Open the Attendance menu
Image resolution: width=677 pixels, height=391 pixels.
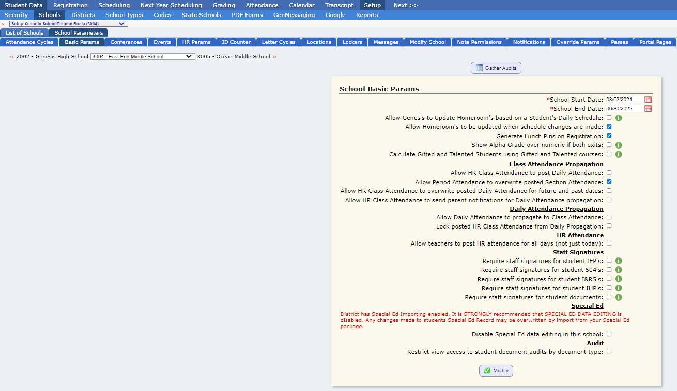[261, 5]
